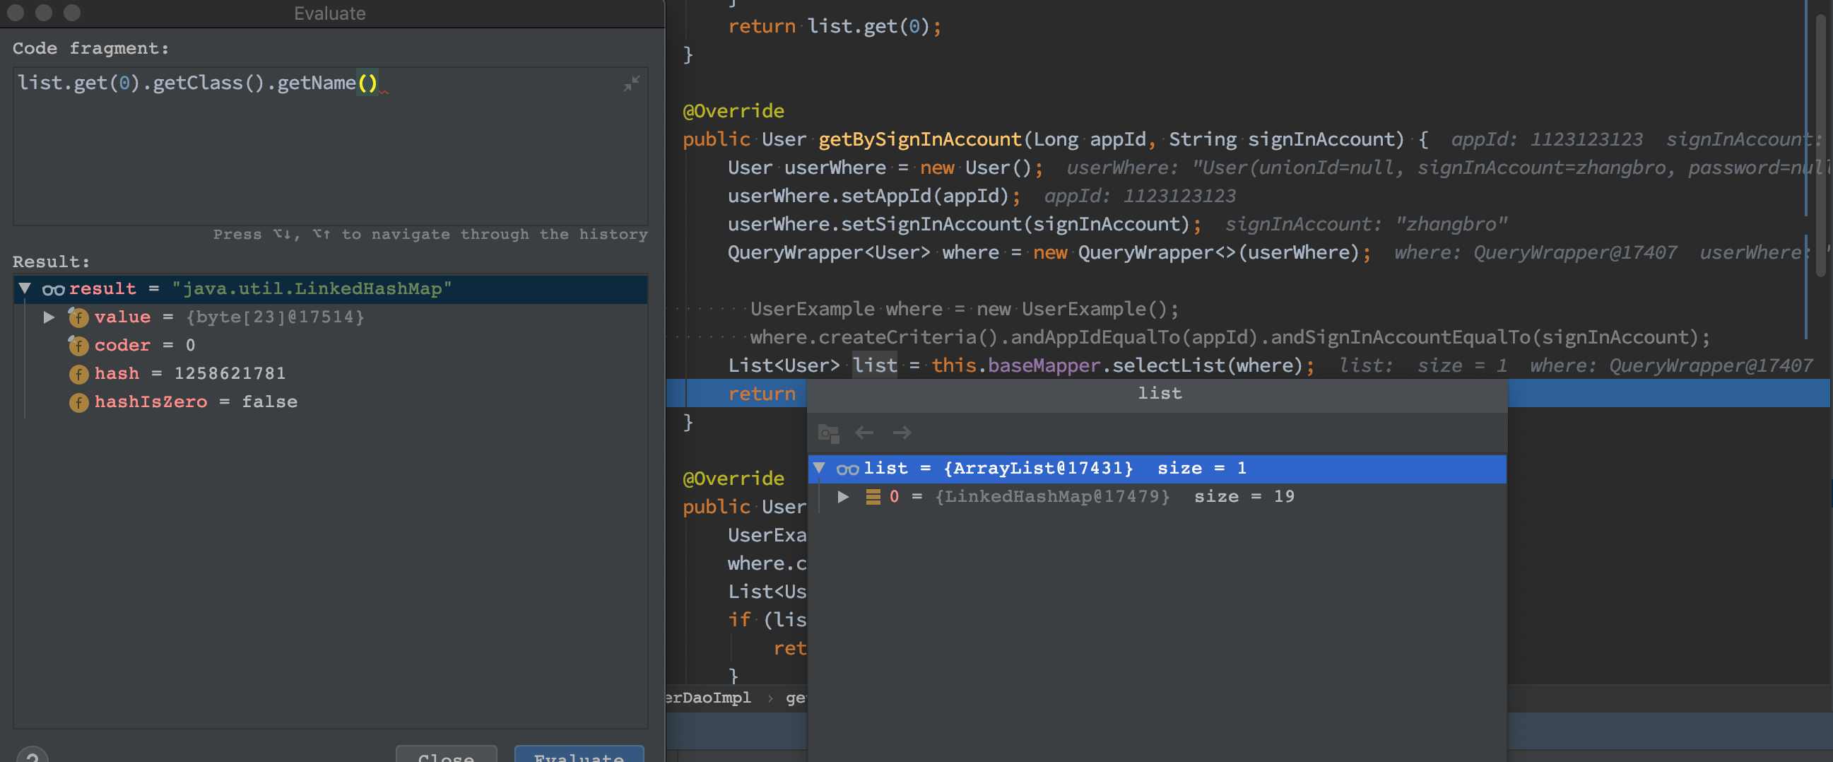
Task: Select the coder = 0 field row
Action: click(330, 345)
